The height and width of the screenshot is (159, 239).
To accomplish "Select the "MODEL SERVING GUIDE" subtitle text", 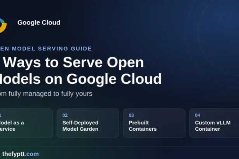I will pyautogui.click(x=52, y=48).
